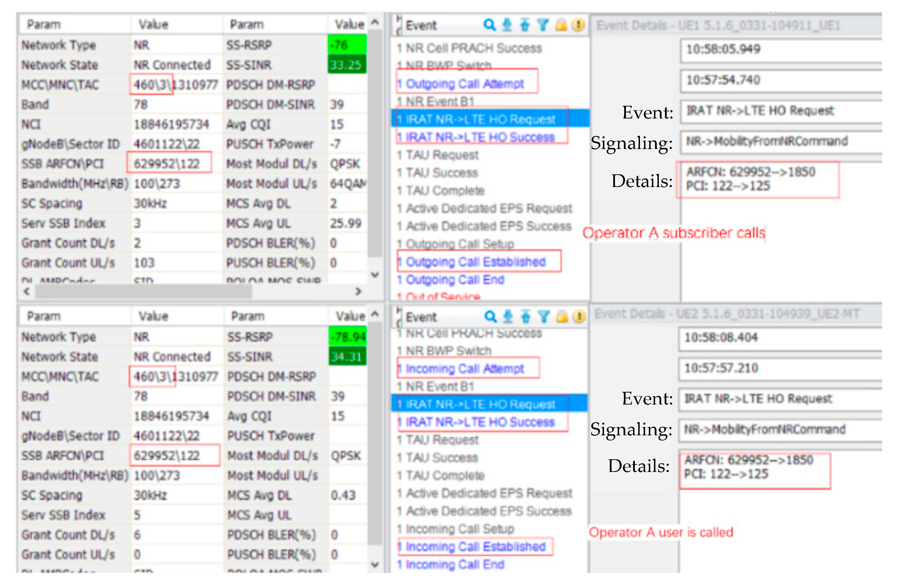The height and width of the screenshot is (586, 900).
Task: Toggle the lock icon in the UE2 Event toolbar
Action: click(x=562, y=317)
